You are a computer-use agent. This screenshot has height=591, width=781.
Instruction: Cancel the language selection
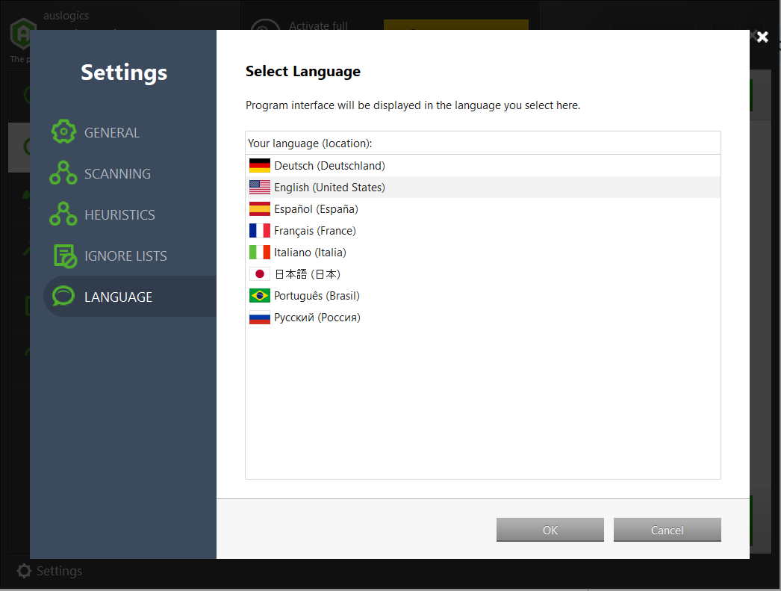667,530
